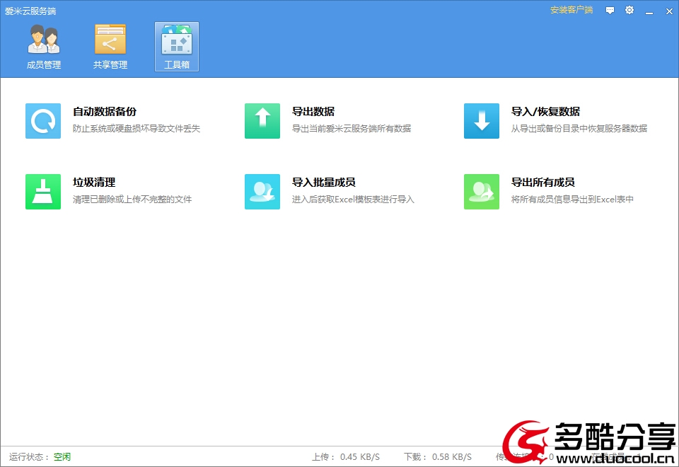Click description 从导出或备份目录中恢复服务器数据
Viewport: 679px width, 467px height.
pos(579,129)
